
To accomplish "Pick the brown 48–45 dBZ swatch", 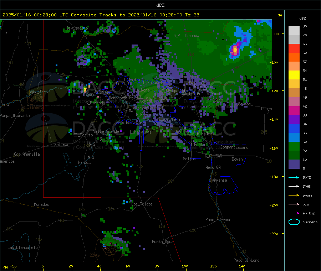I will click(294, 93).
